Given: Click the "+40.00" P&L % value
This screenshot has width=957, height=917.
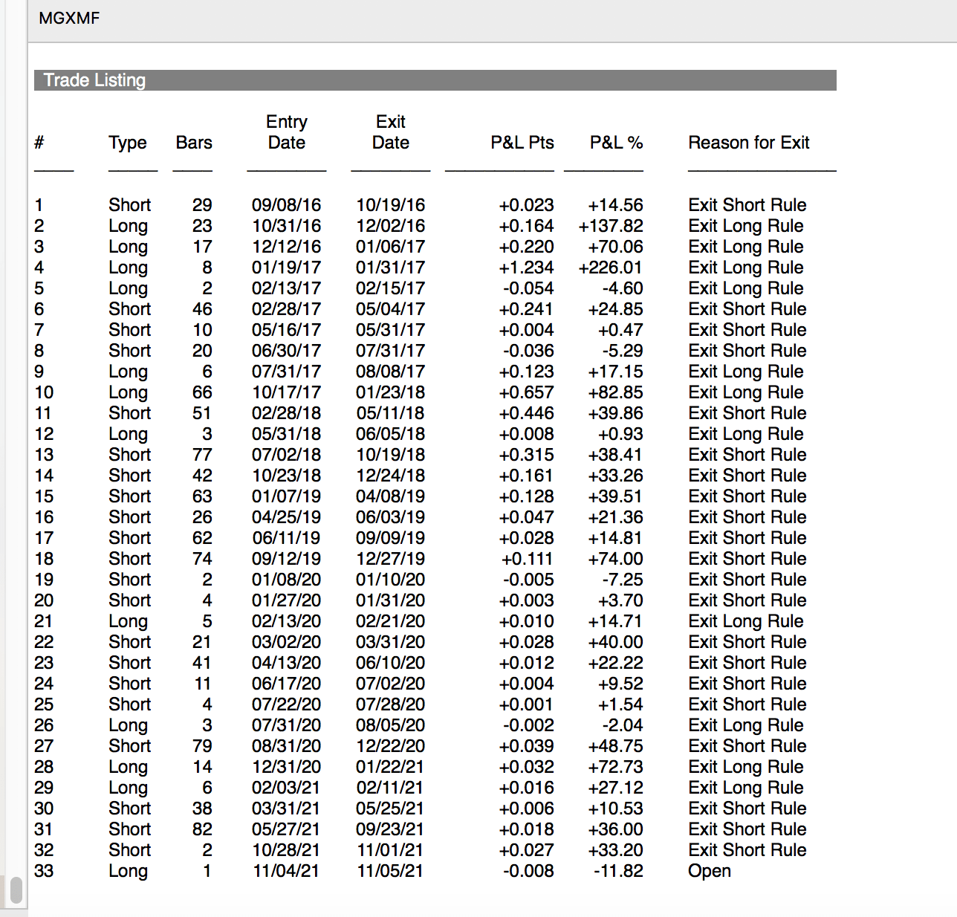Looking at the screenshot, I should pyautogui.click(x=615, y=642).
